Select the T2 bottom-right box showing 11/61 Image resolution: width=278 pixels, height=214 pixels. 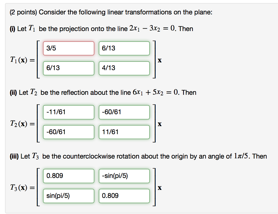click(124, 132)
